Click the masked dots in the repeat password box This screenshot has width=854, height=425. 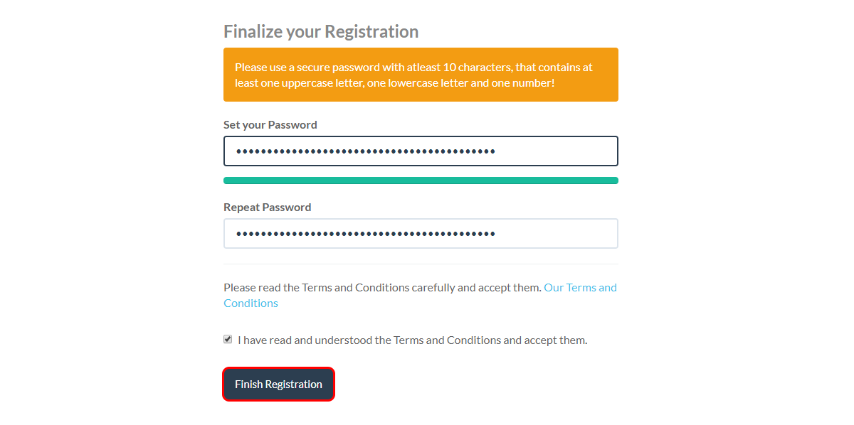(x=366, y=234)
